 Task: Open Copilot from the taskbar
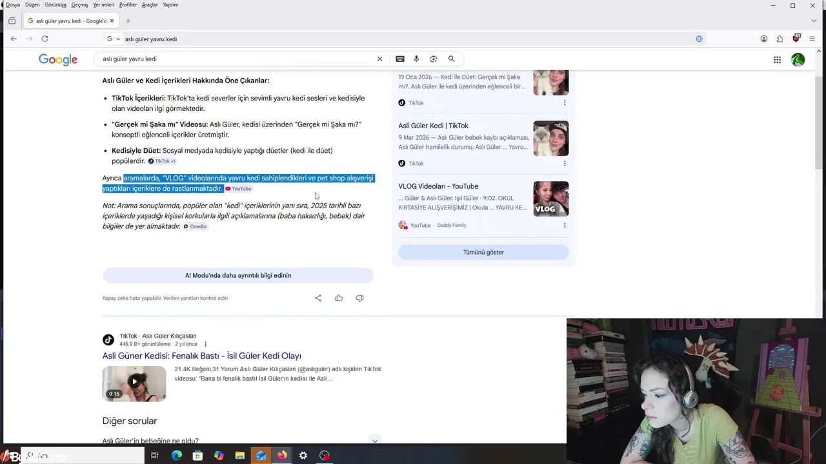point(219,456)
